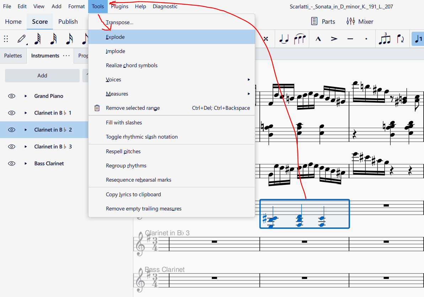Close the open Tools menu
This screenshot has width=424, height=297.
click(98, 6)
